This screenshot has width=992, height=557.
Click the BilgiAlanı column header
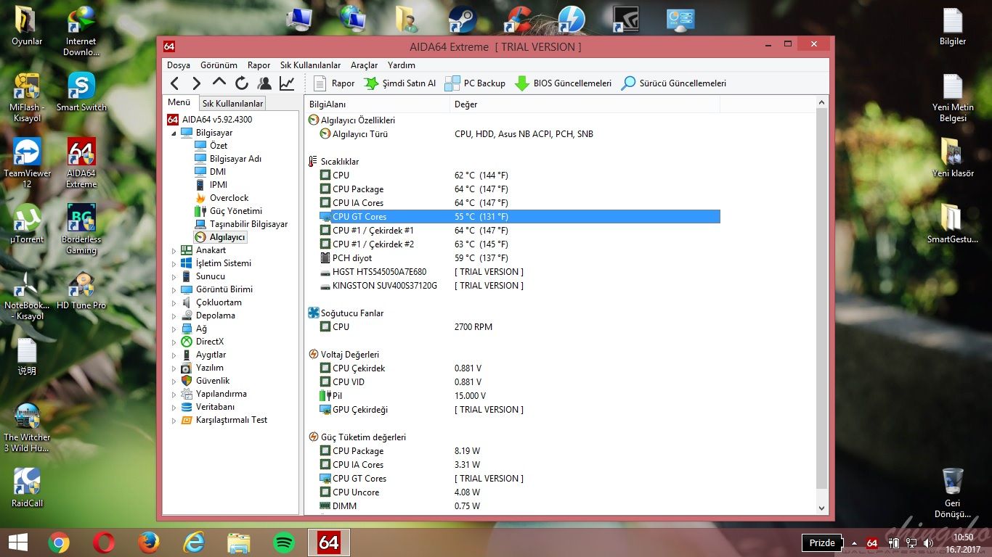click(x=377, y=104)
